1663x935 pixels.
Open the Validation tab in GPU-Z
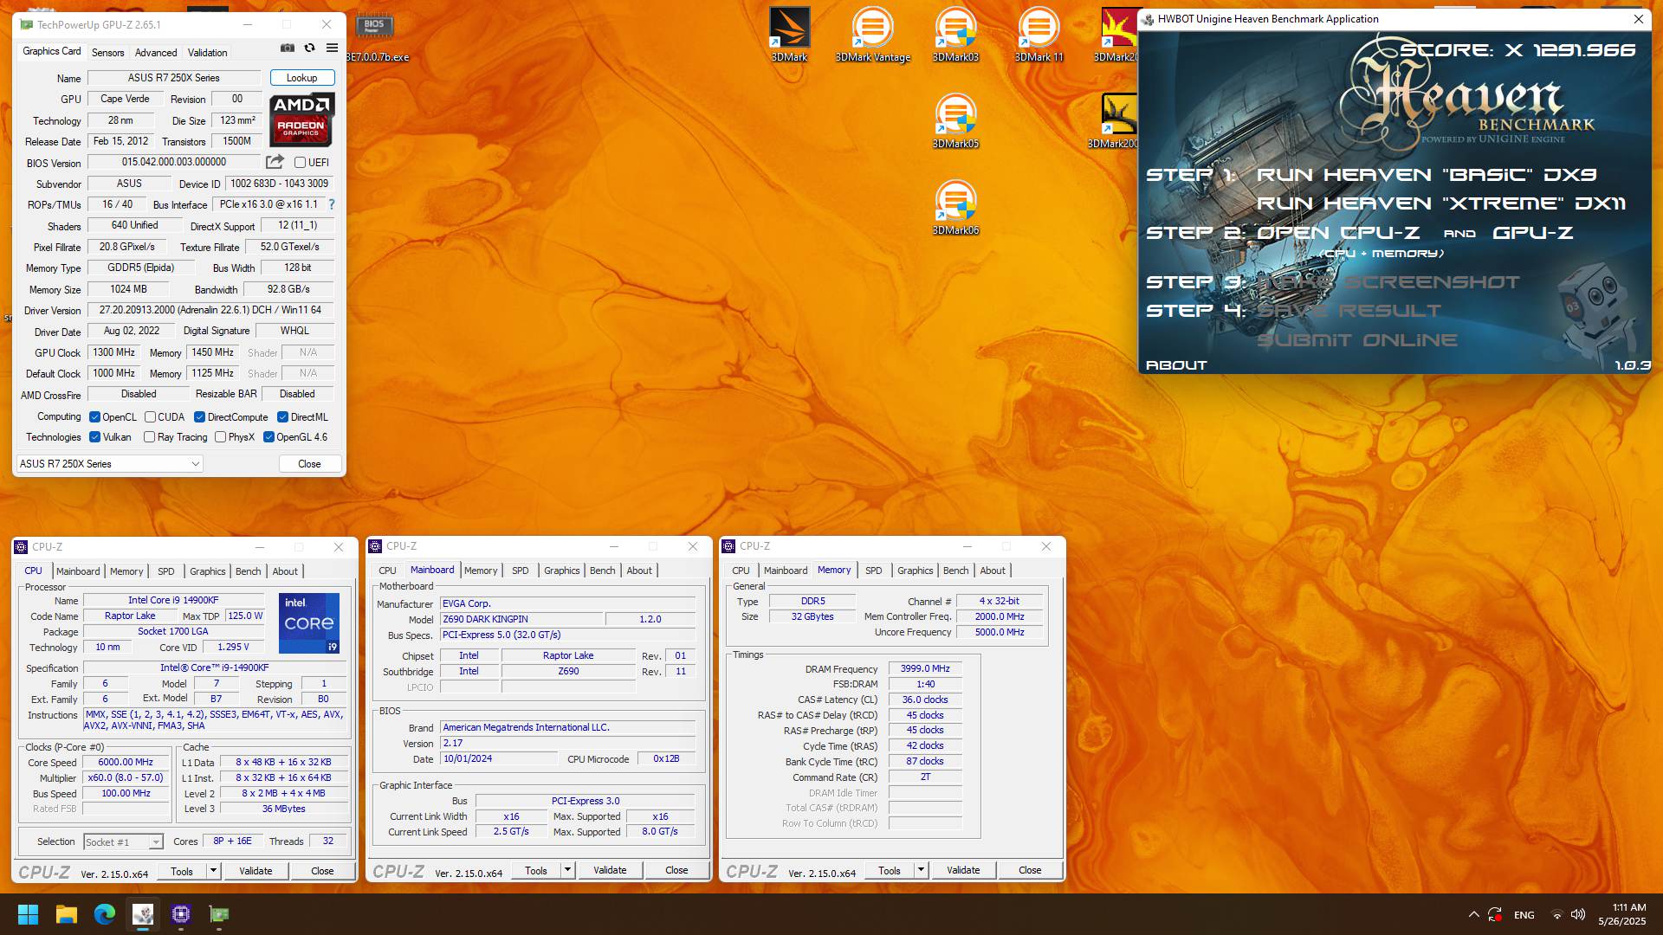[208, 53]
